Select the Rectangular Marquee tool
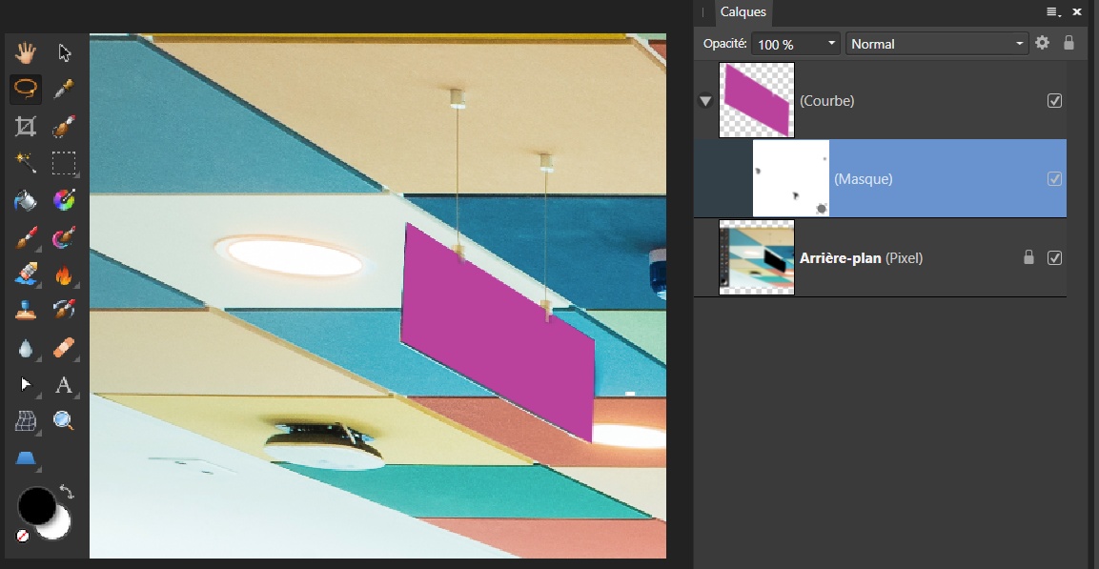The width and height of the screenshot is (1099, 569). (x=64, y=163)
